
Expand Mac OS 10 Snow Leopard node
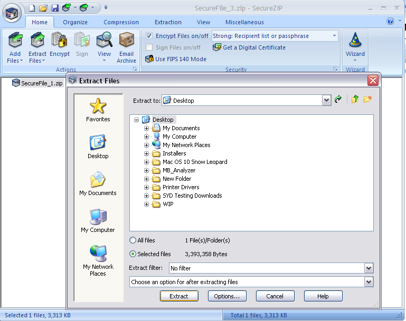tap(147, 162)
